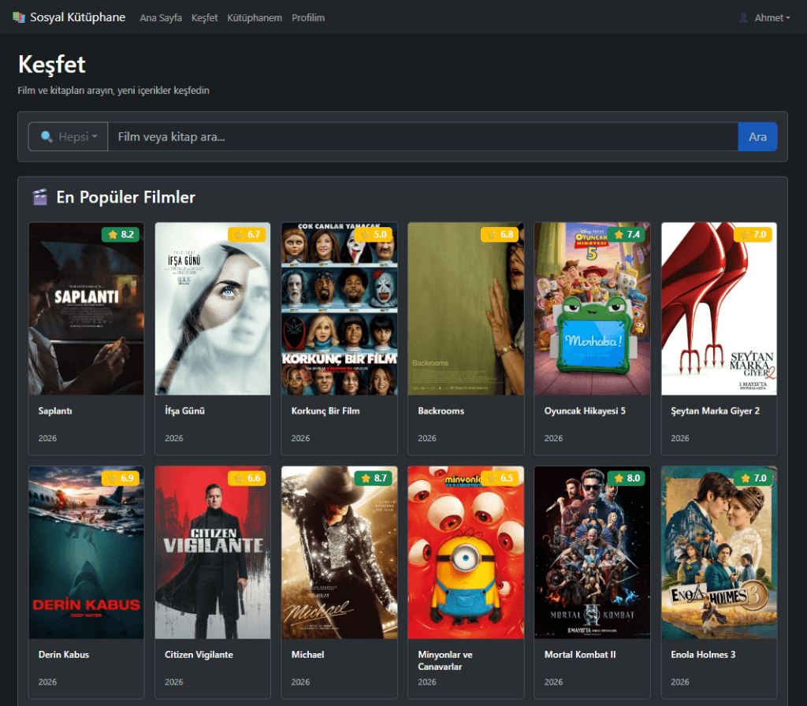Click the Şeytan Marka Giyer 2 title text
This screenshot has height=706, width=807.
716,411
